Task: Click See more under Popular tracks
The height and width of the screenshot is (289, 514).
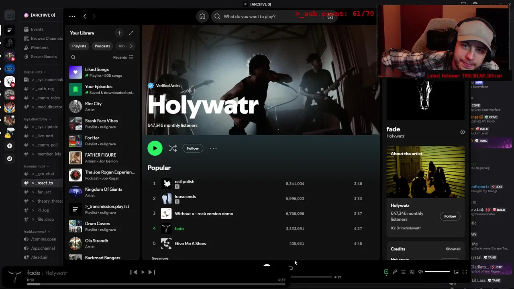Action: (160, 258)
